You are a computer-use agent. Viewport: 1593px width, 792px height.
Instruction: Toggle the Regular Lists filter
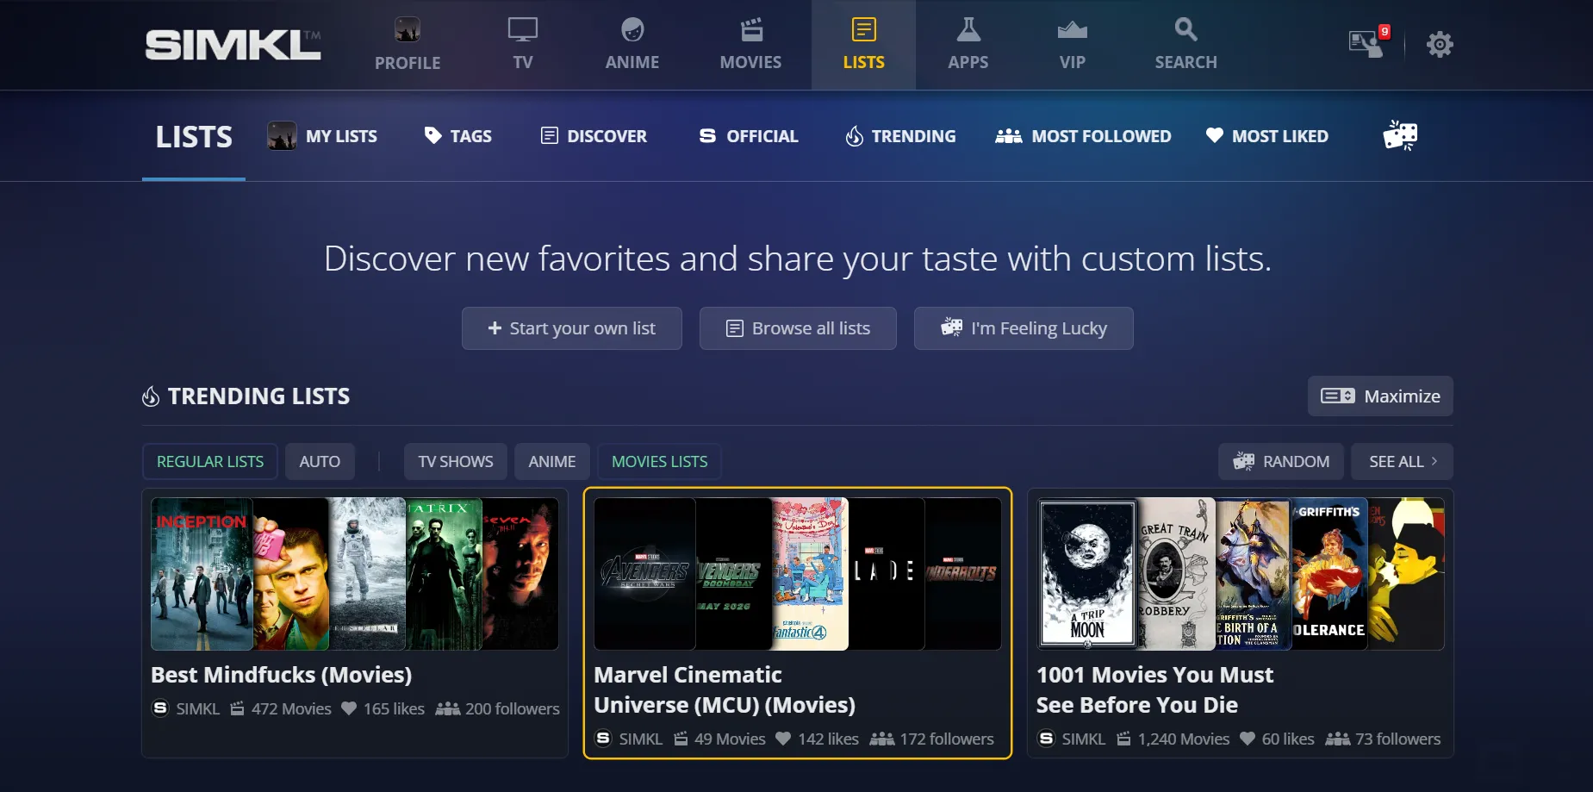pyautogui.click(x=210, y=462)
